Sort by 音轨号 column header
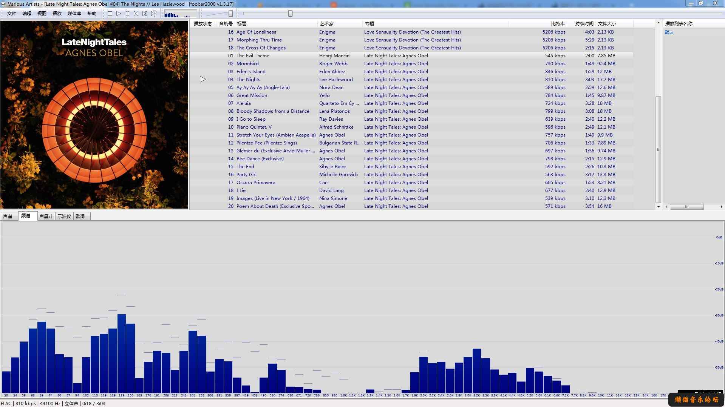Screen dimensions: 725x407 pos(226,23)
